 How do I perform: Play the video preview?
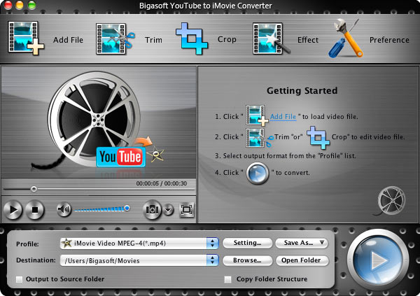click(x=13, y=210)
